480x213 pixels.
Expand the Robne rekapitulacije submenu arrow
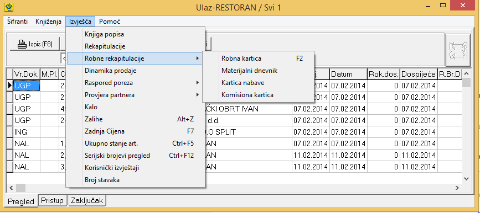pyautogui.click(x=198, y=58)
